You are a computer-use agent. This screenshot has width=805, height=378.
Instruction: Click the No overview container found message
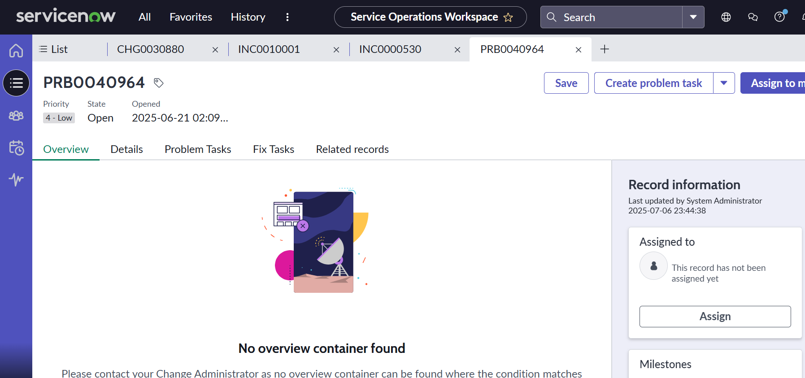pyautogui.click(x=322, y=348)
